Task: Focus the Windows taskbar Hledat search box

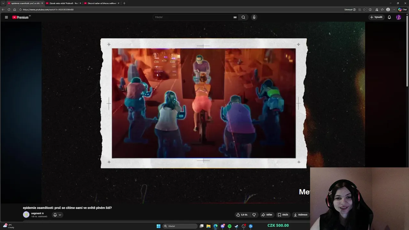Action: (180, 226)
